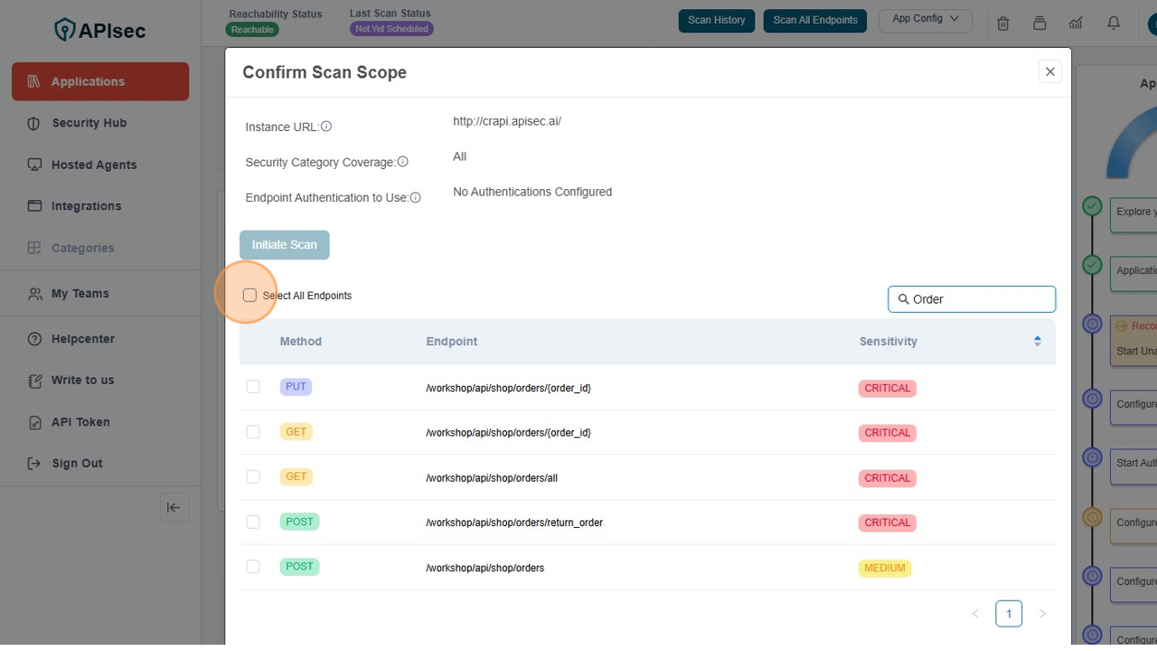Click the analytics chart icon in header
This screenshot has width=1157, height=651.
pyautogui.click(x=1076, y=23)
